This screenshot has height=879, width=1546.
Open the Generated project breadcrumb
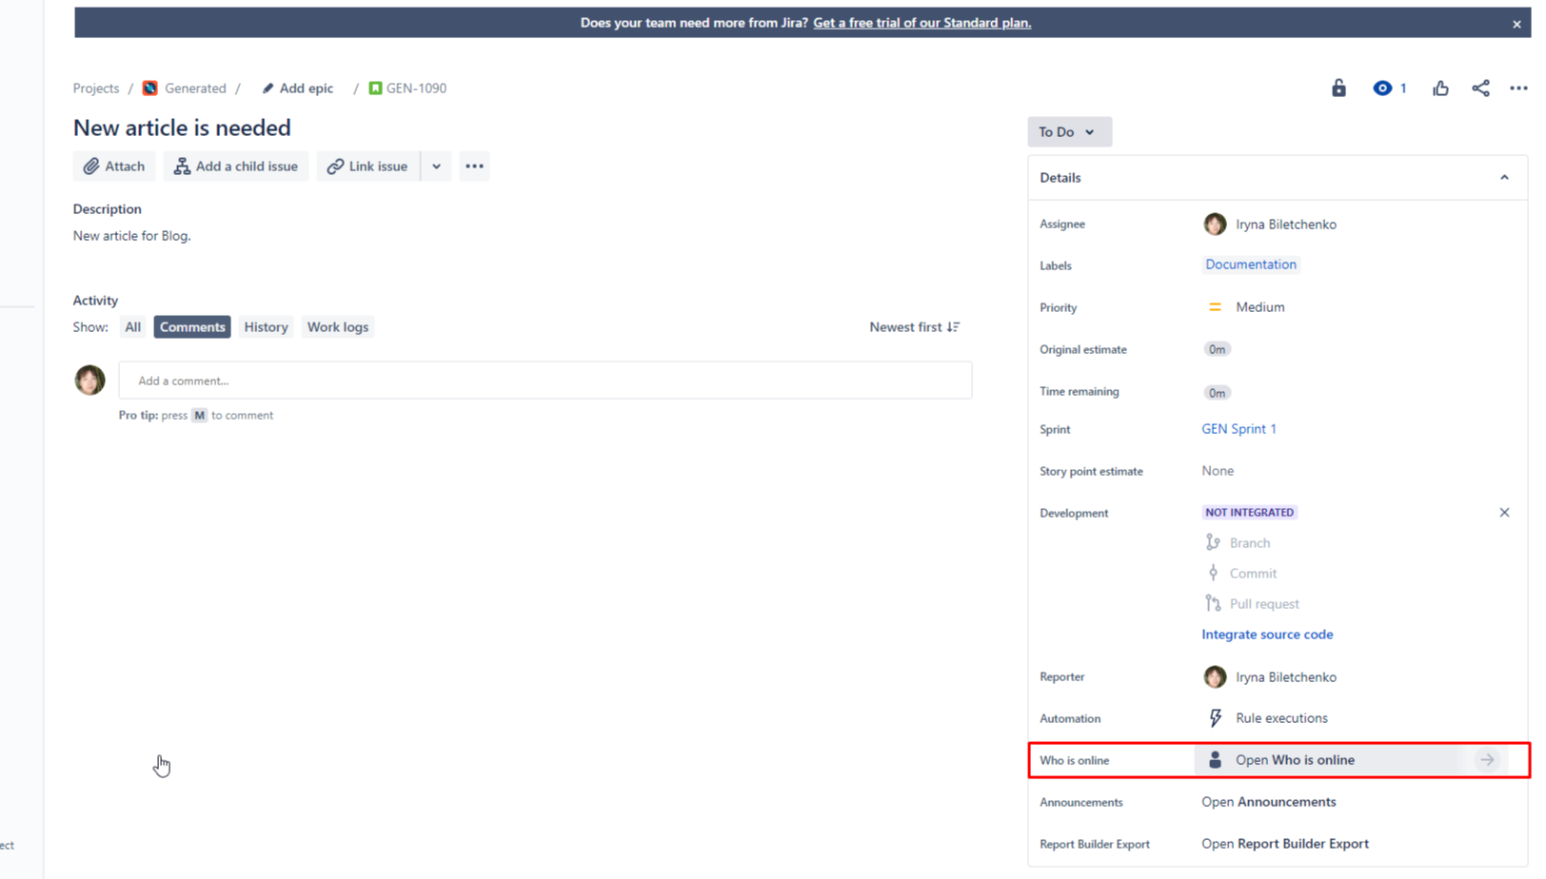[x=195, y=88]
